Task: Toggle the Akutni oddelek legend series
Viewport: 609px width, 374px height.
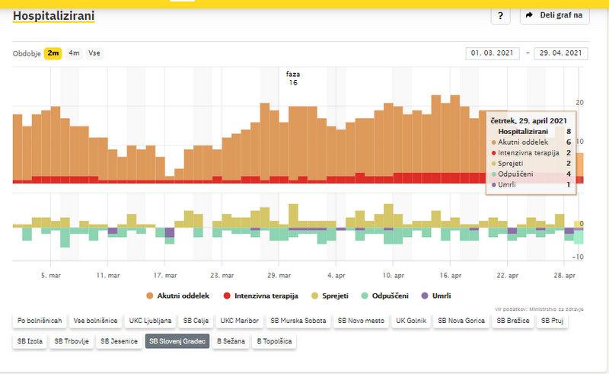Action: point(178,296)
